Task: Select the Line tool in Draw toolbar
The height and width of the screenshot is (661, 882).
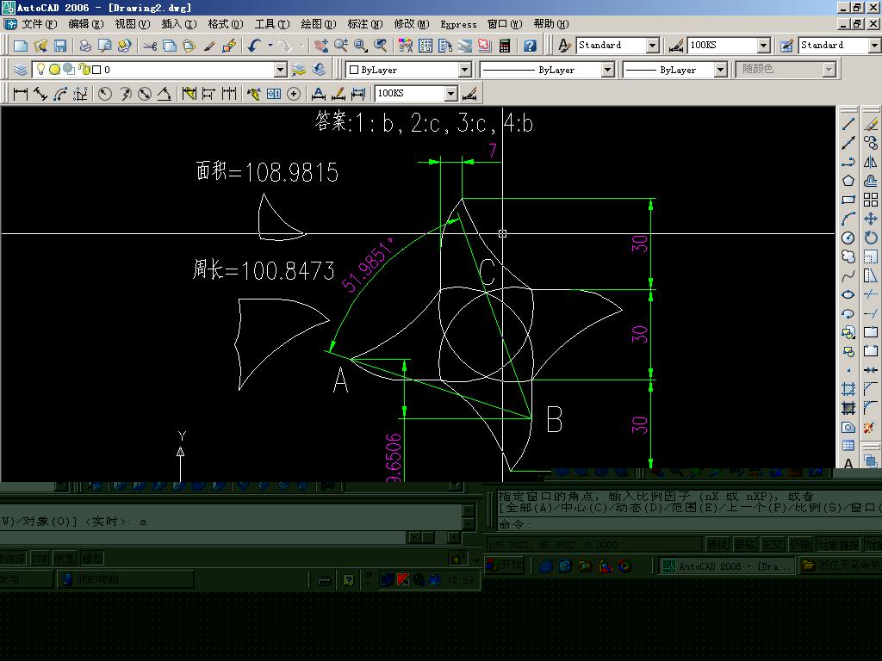Action: tap(848, 124)
